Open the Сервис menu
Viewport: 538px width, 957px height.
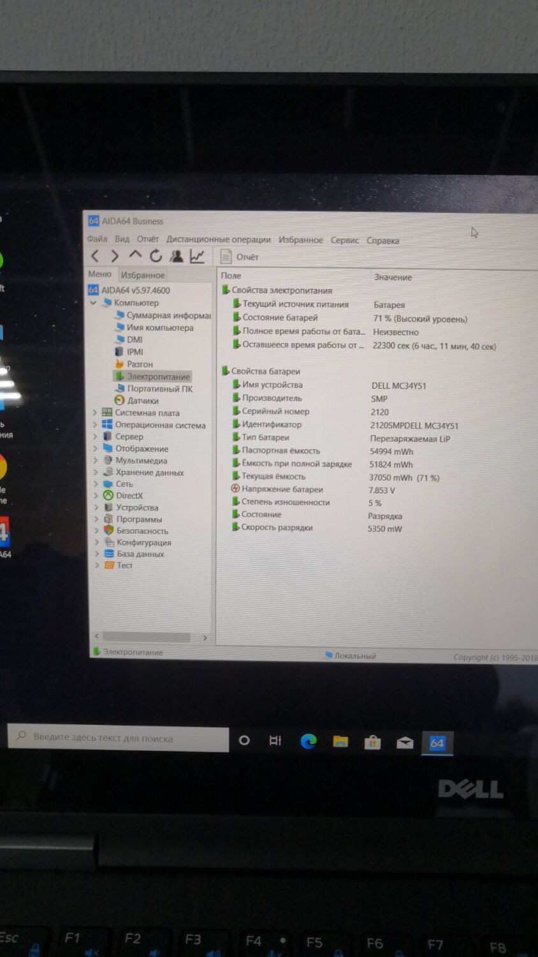[345, 240]
